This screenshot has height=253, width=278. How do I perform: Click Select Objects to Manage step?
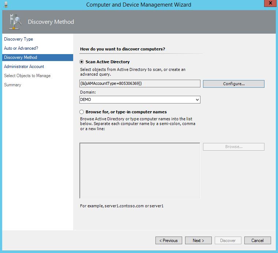(x=27, y=76)
